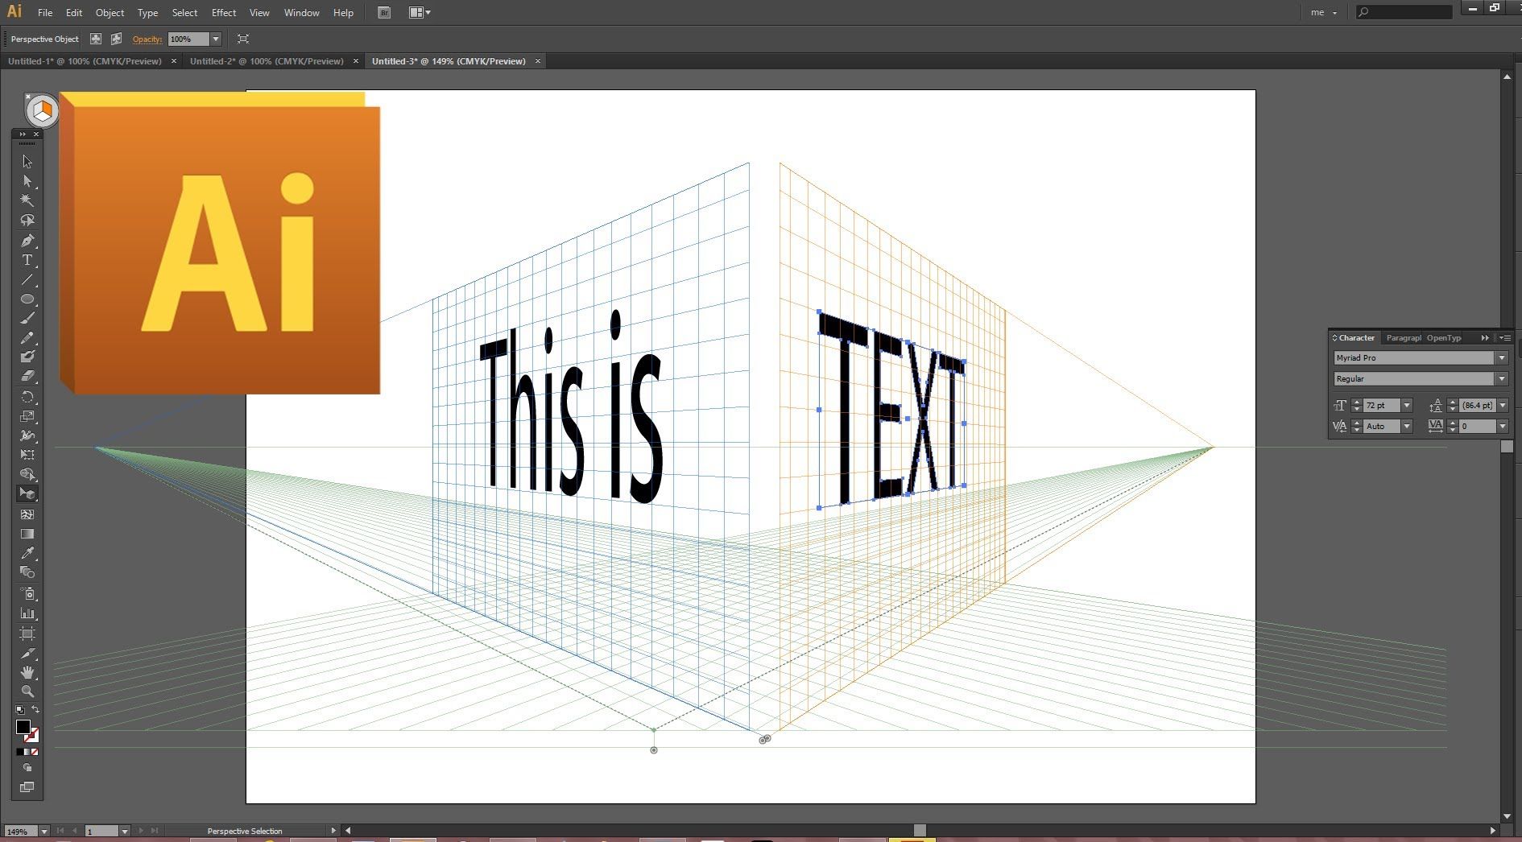1522x842 pixels.
Task: Select the Blend tool
Action: (27, 572)
